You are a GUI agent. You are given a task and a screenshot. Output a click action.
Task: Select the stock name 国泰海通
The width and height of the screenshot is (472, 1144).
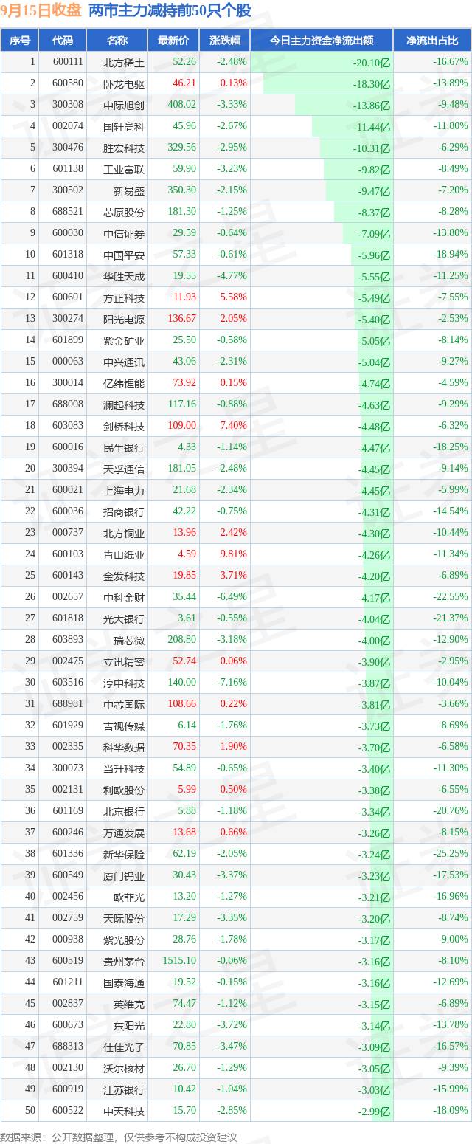tap(124, 982)
